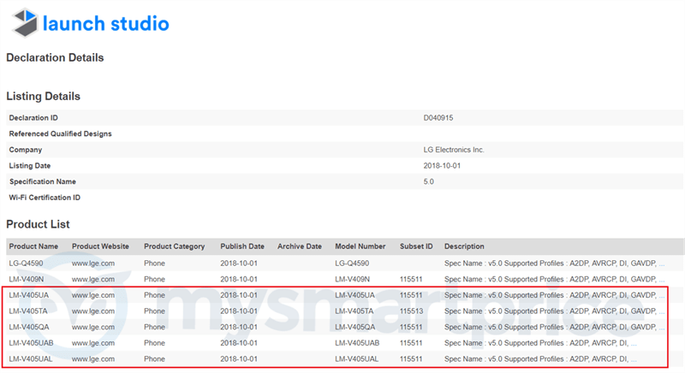The height and width of the screenshot is (373, 685).
Task: Open www.lge.com link in LM-V405TA row
Action: coord(93,311)
